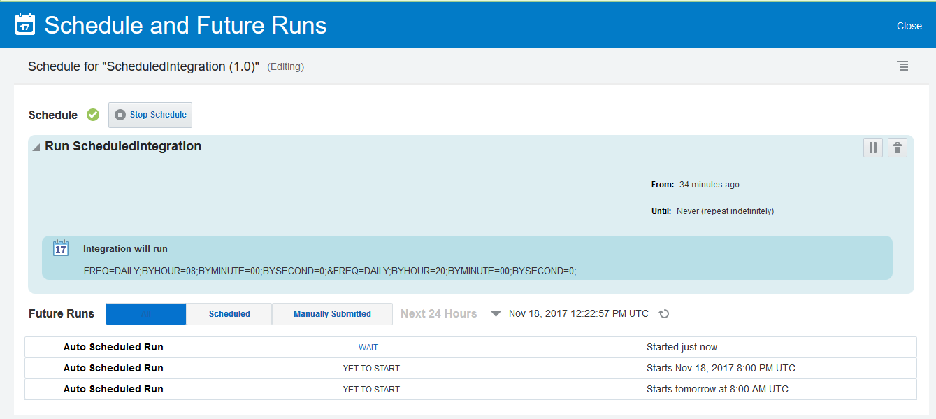
Task: Enable the Scheduled runs filter
Action: pos(229,313)
